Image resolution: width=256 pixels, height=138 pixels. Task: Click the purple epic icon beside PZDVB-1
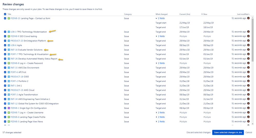9,108
